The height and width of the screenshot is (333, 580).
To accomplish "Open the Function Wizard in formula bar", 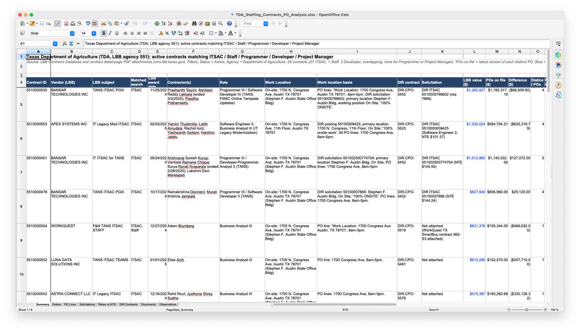I will click(x=65, y=43).
